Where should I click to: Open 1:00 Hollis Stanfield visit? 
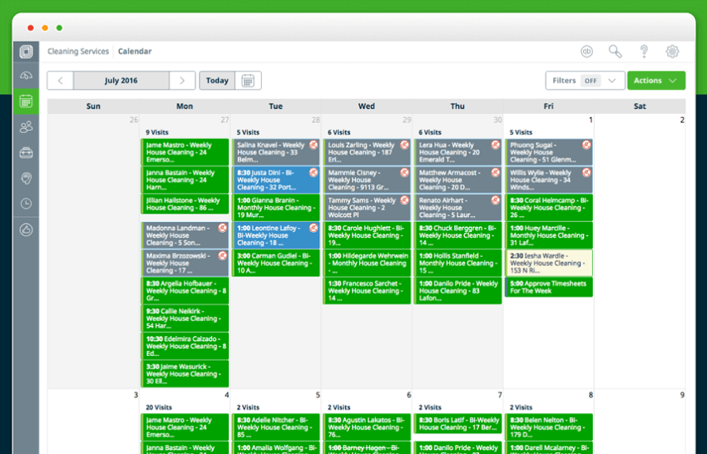(x=458, y=263)
